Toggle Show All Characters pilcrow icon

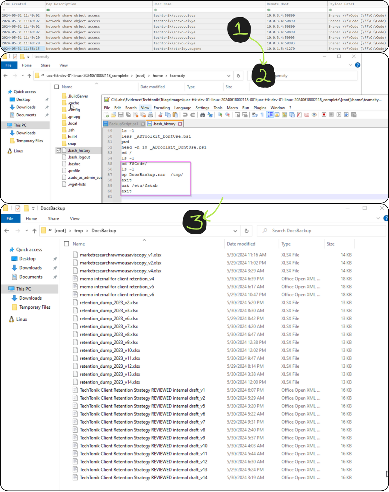(262, 115)
